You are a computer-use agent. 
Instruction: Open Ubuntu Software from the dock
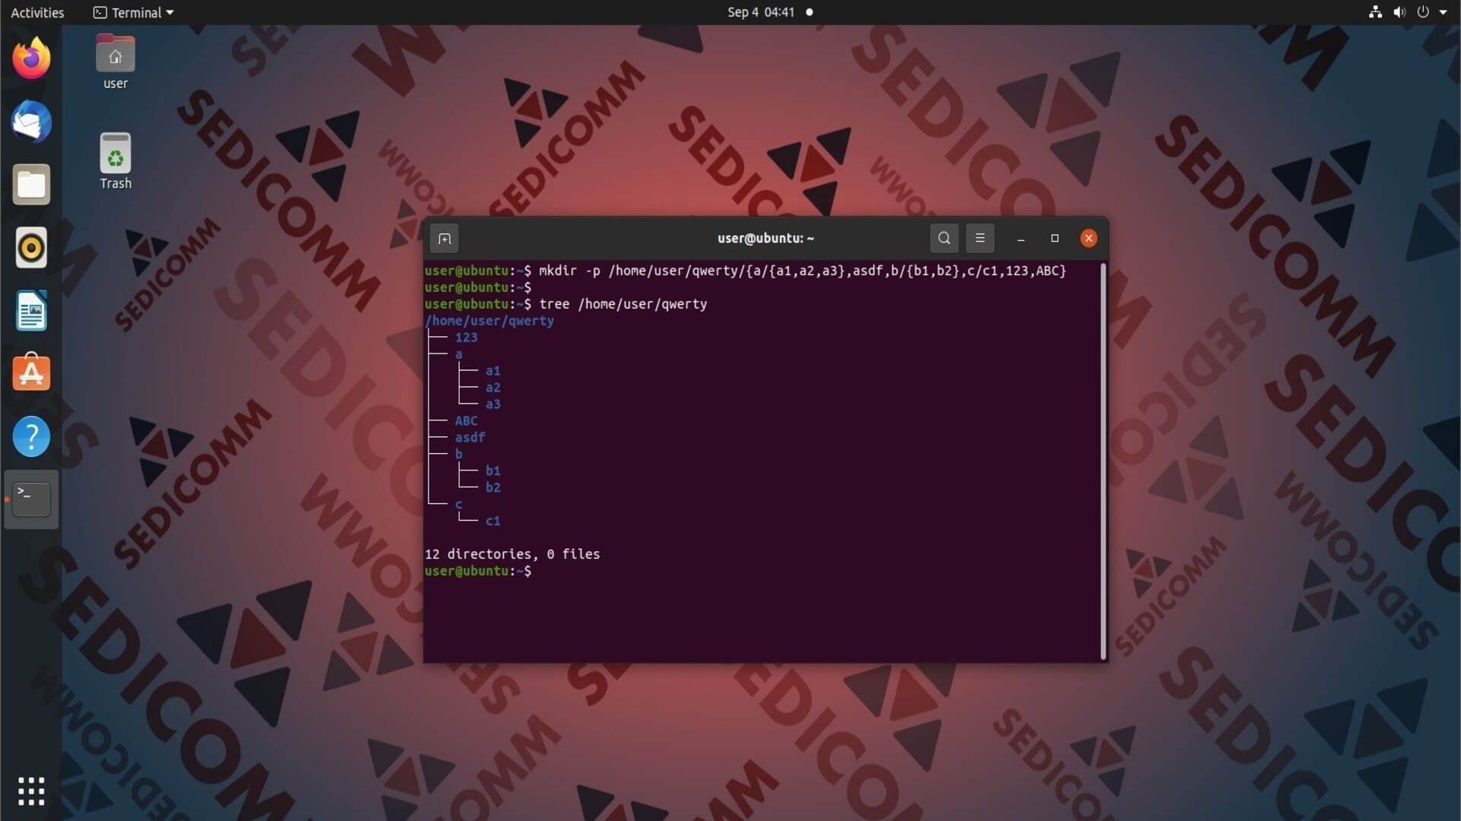pyautogui.click(x=31, y=372)
